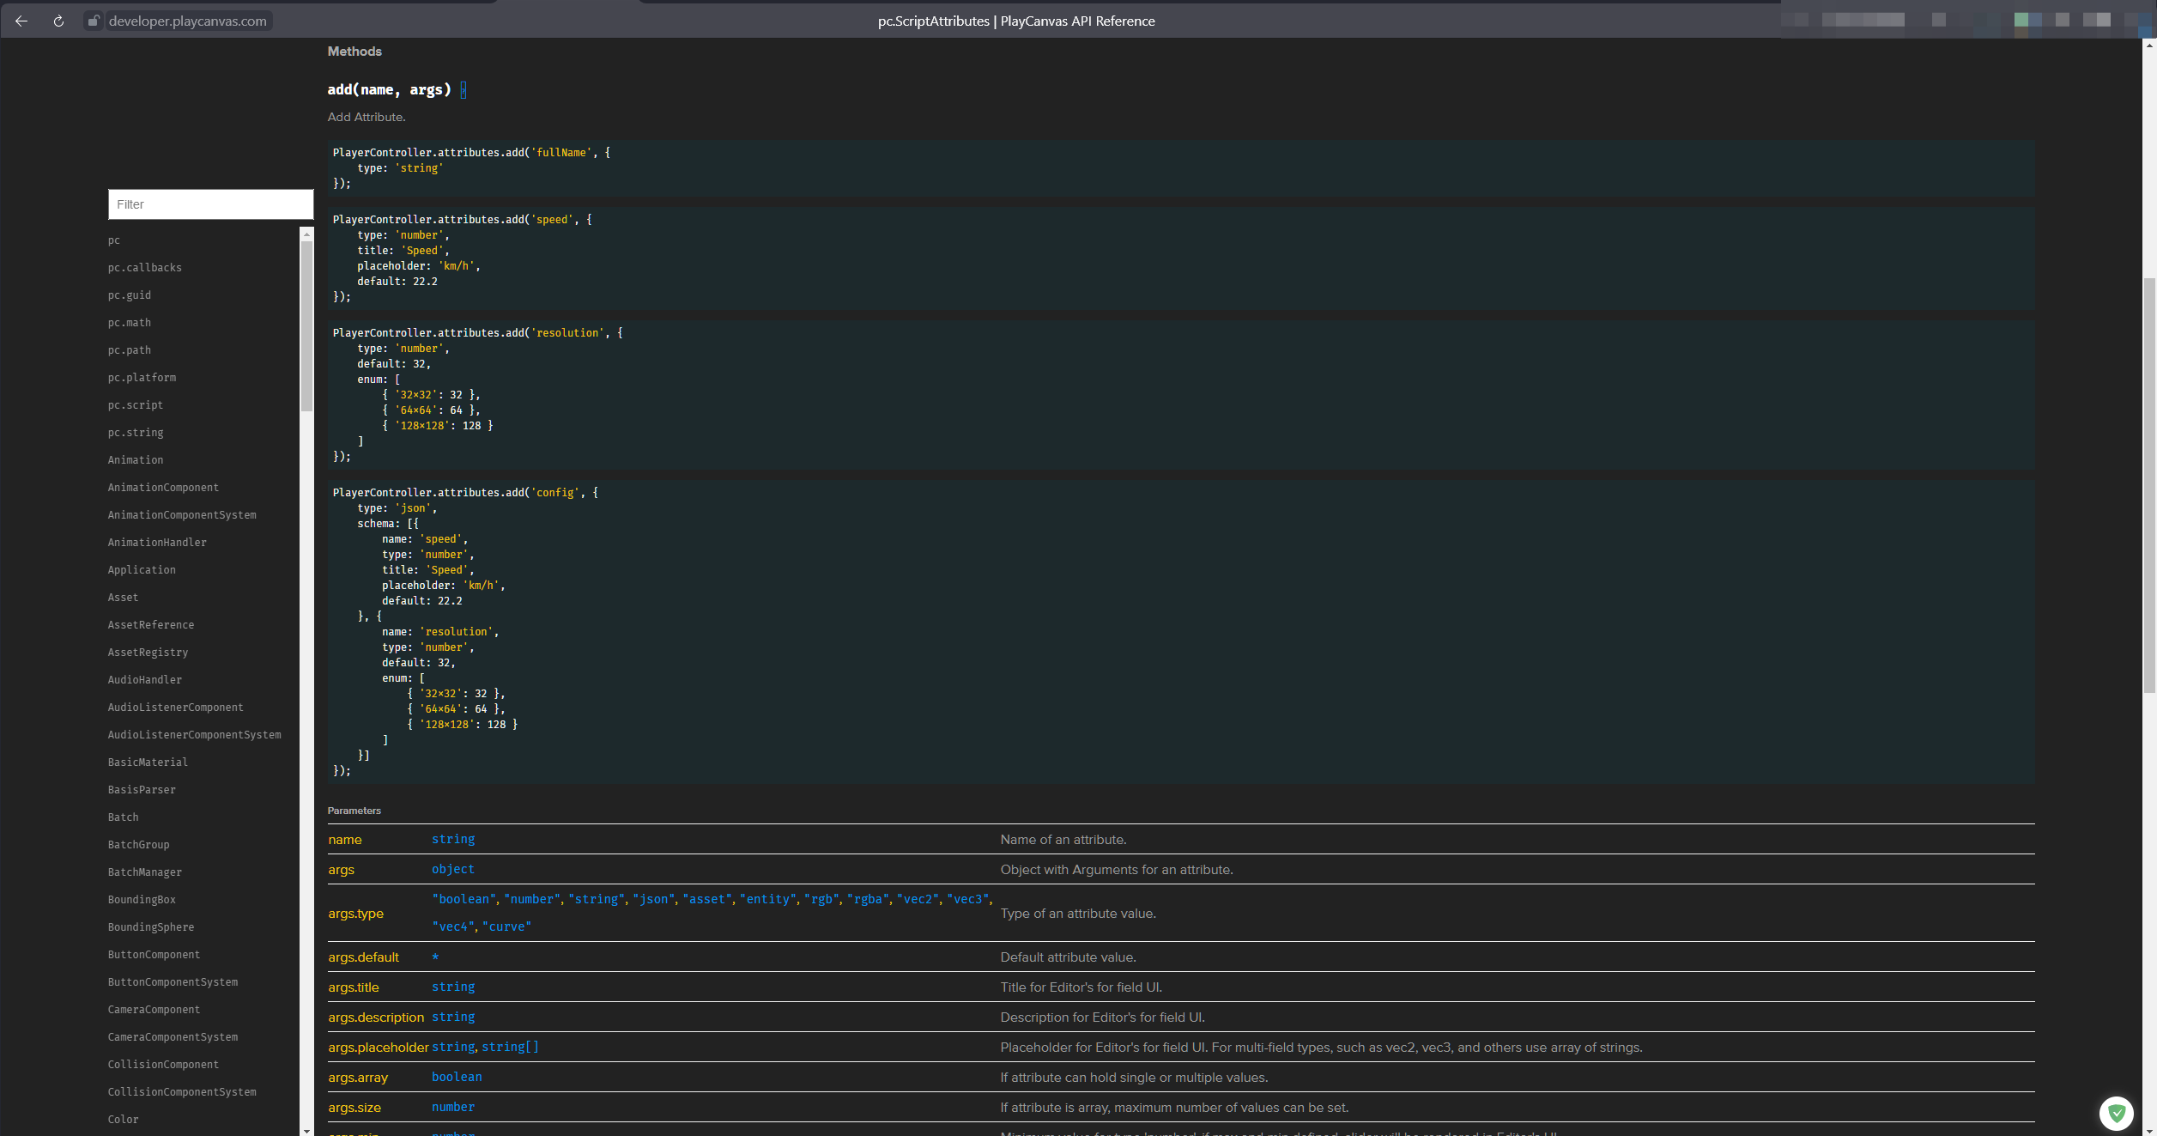The width and height of the screenshot is (2157, 1136).
Task: Click inside the Filter search box
Action: (x=210, y=204)
